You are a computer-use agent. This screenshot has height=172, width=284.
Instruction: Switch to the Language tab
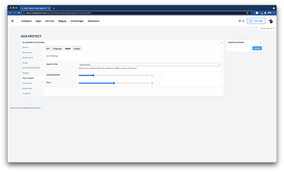pos(57,49)
